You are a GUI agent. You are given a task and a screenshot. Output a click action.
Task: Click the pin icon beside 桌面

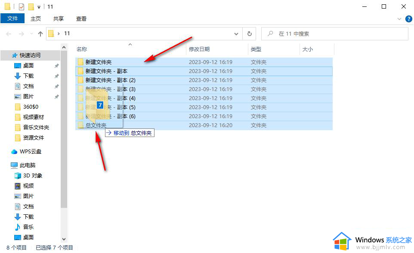56,66
